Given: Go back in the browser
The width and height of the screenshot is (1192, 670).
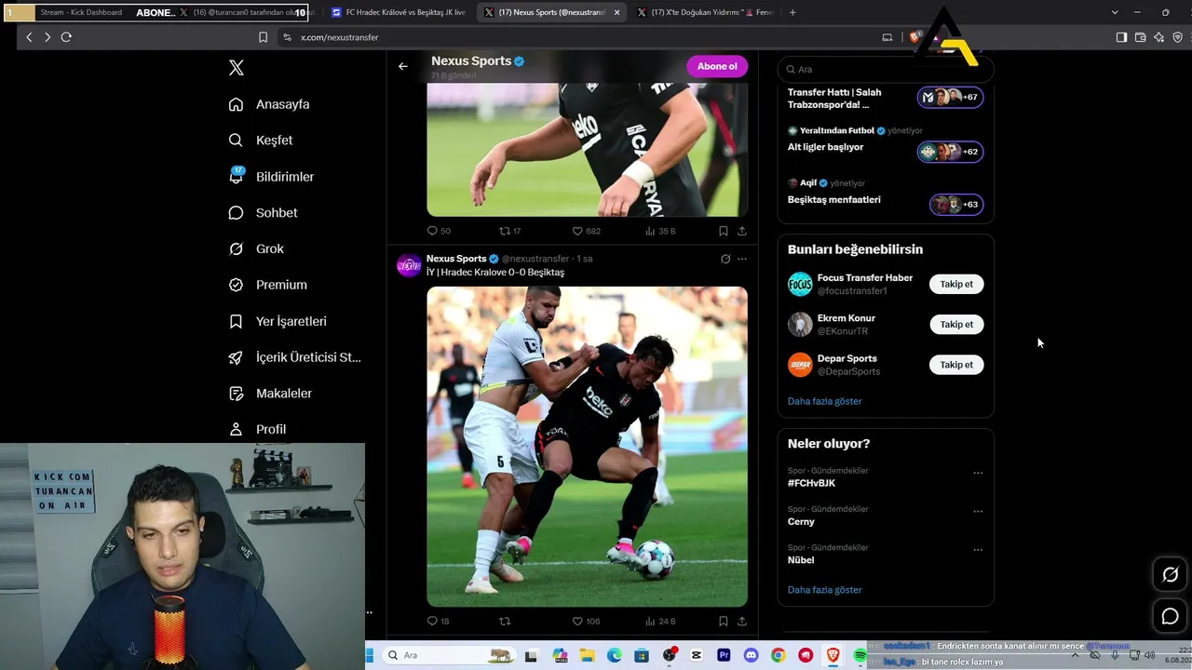Looking at the screenshot, I should point(29,37).
